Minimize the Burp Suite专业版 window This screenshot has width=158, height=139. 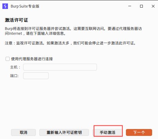point(130,6)
